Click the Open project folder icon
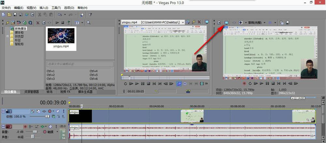This screenshot has height=143, width=326. pos(9,15)
